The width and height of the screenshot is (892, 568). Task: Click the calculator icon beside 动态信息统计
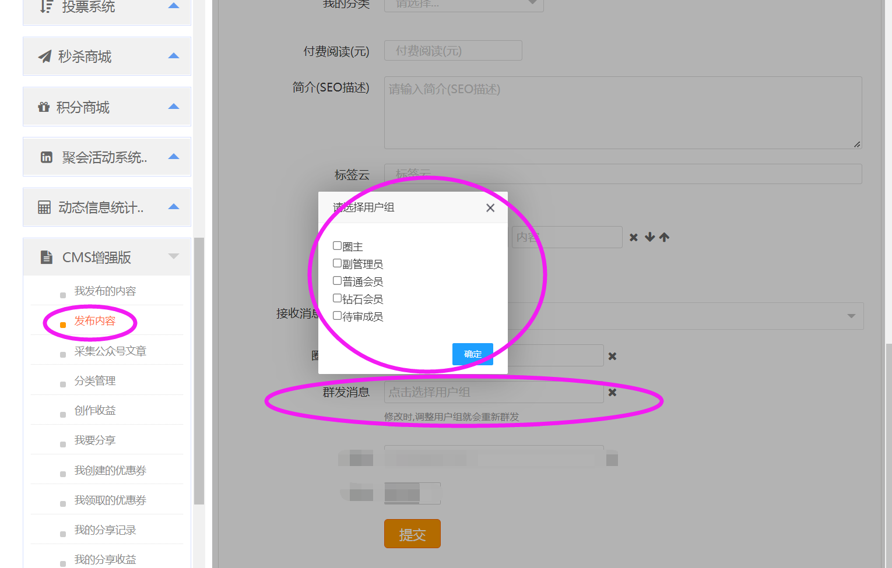[44, 207]
